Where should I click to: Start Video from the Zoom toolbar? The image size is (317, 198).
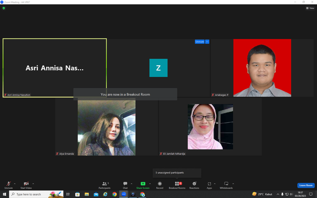click(x=26, y=185)
